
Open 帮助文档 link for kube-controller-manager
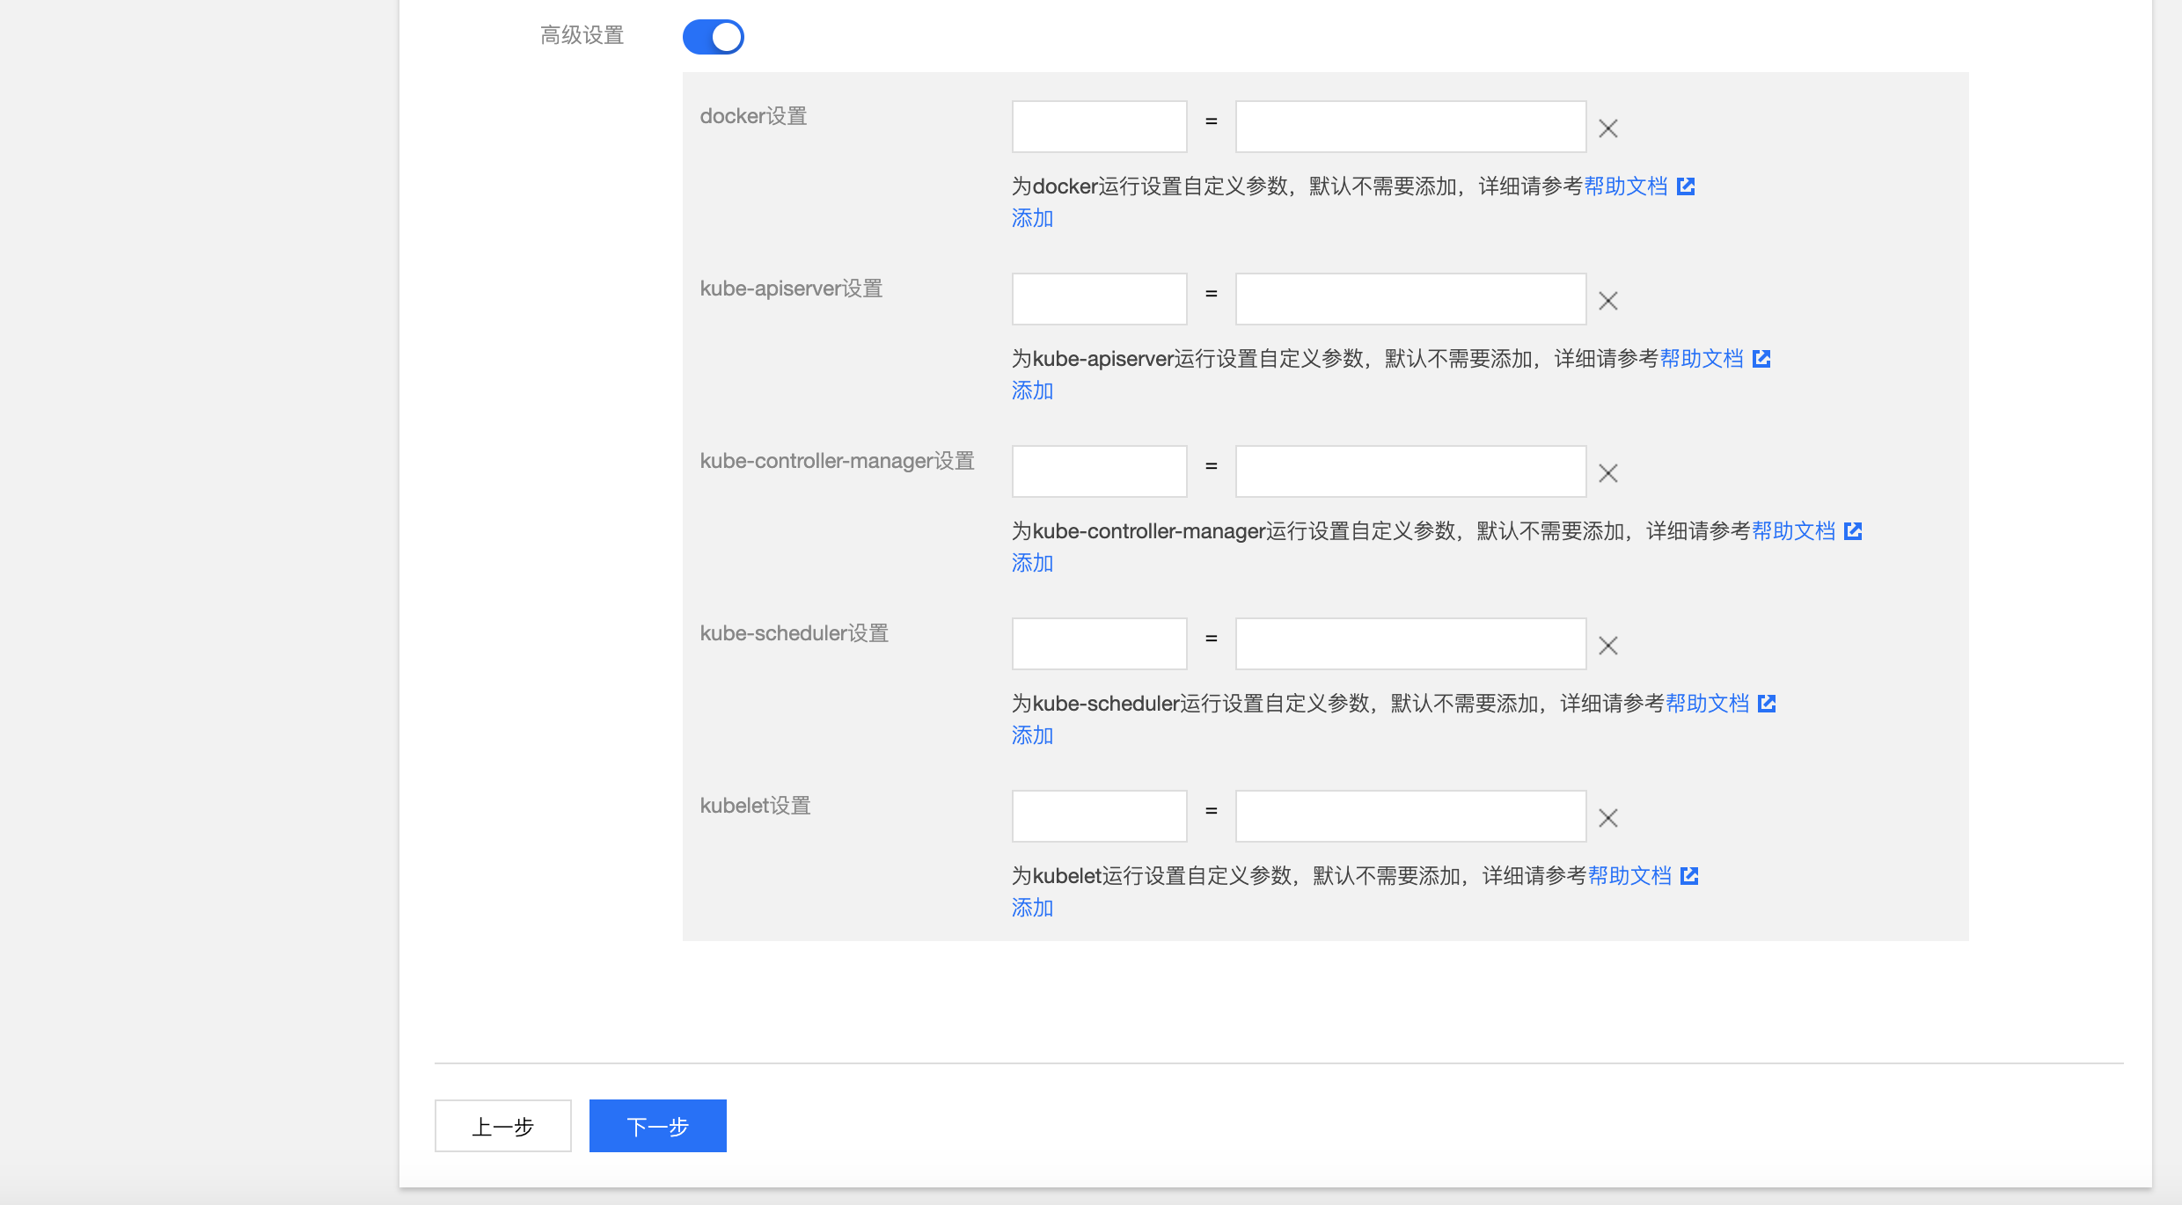click(1793, 531)
